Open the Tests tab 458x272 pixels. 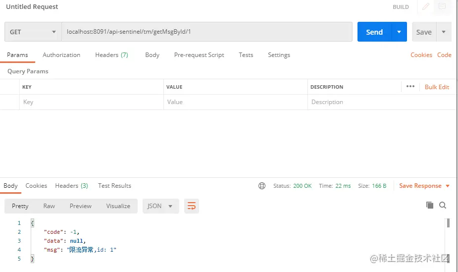pyautogui.click(x=246, y=55)
